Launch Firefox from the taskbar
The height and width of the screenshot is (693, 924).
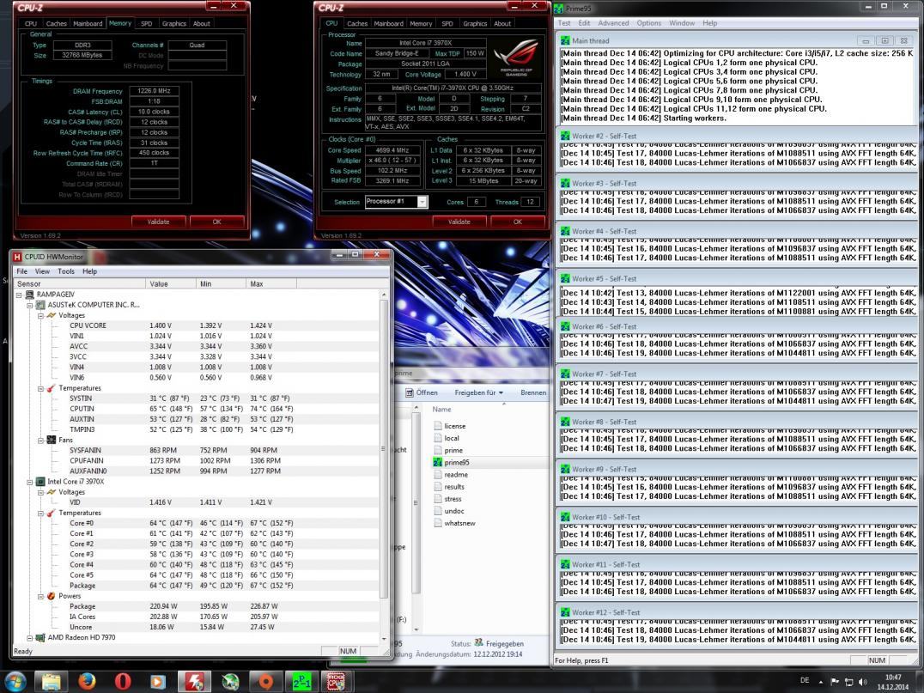pos(88,682)
